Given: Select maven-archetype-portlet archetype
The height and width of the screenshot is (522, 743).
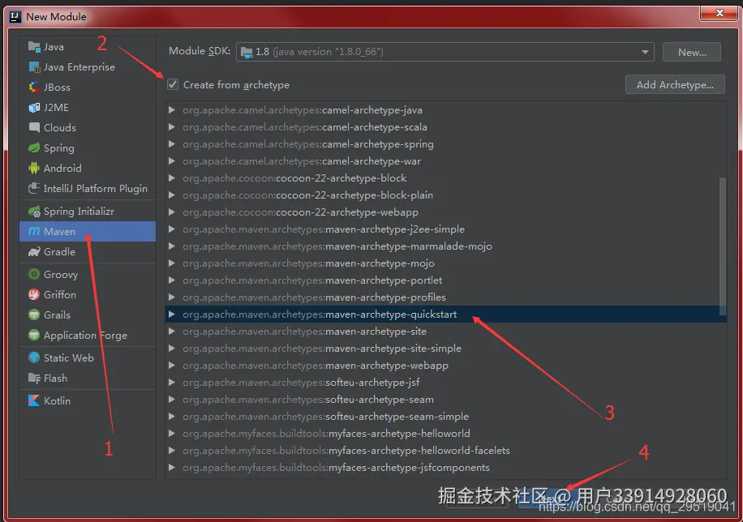Looking at the screenshot, I should tap(445, 280).
